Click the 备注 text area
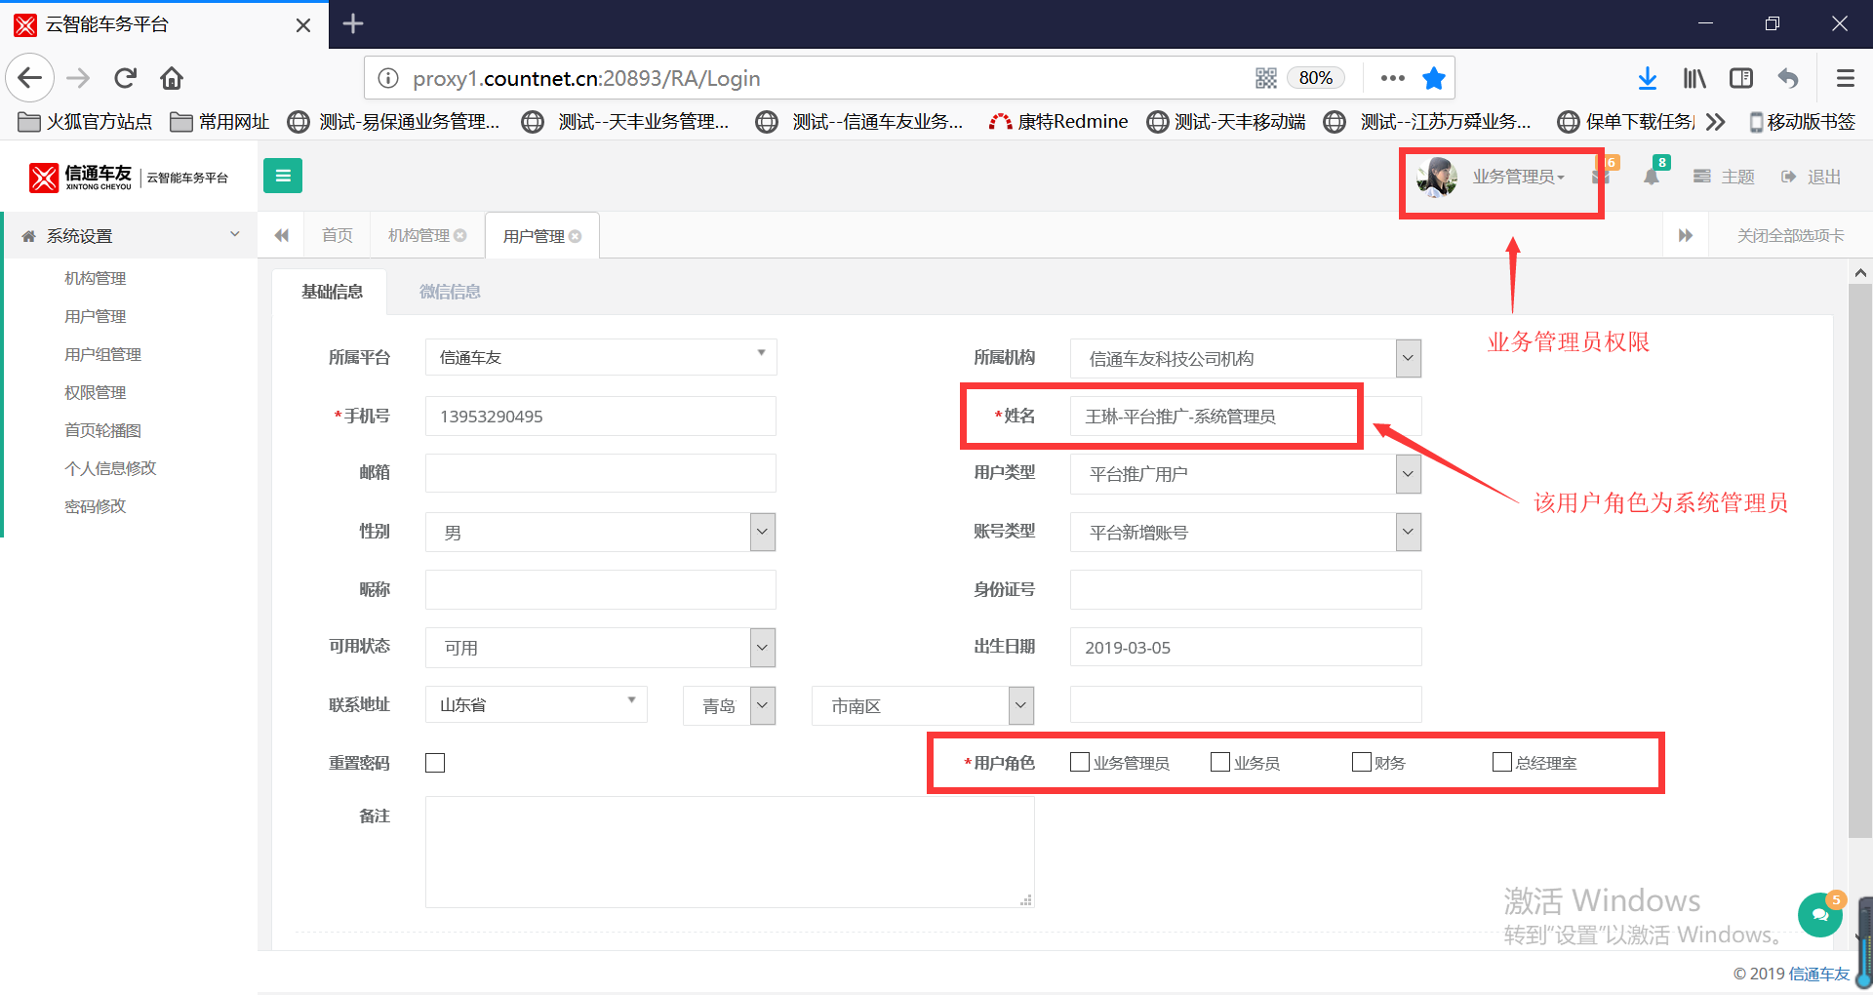Screen dimensions: 1873x995 point(730,852)
